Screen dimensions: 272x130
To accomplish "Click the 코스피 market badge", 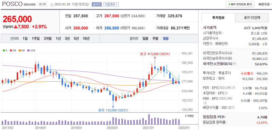I will [43, 4].
